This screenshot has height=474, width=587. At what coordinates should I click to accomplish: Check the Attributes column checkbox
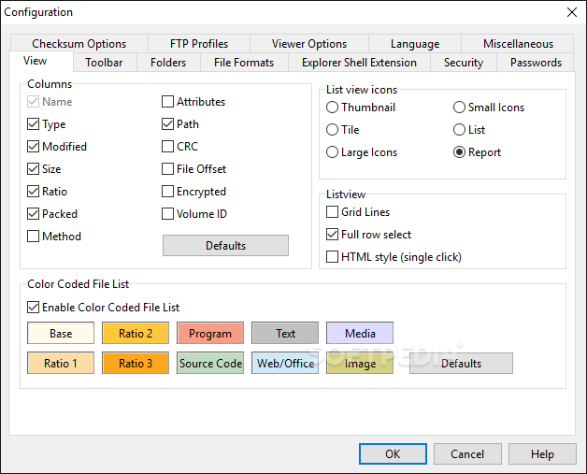point(167,102)
